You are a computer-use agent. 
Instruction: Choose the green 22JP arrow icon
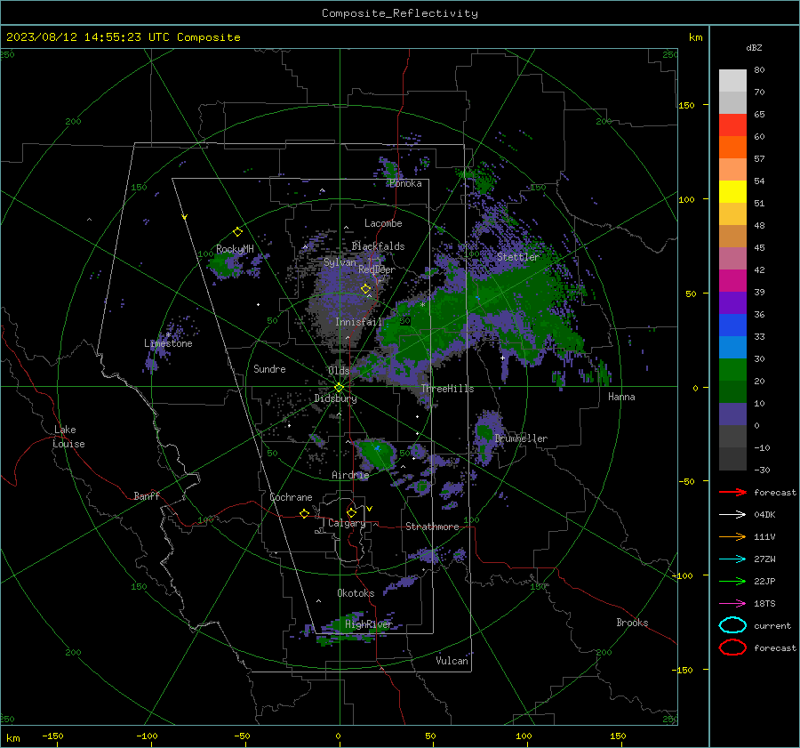[732, 581]
